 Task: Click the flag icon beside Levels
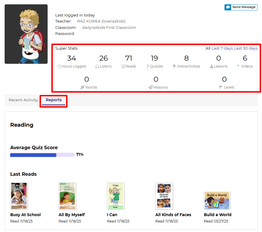click(221, 87)
